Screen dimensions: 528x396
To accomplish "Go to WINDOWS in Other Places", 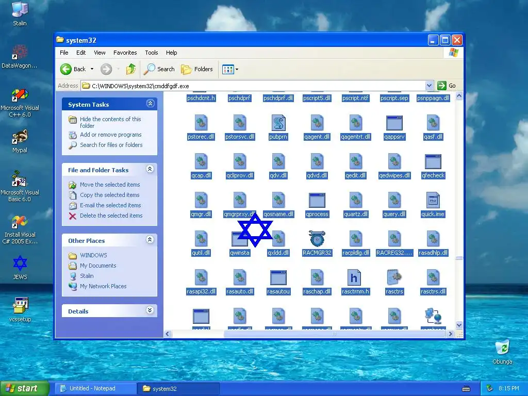I will (x=93, y=255).
